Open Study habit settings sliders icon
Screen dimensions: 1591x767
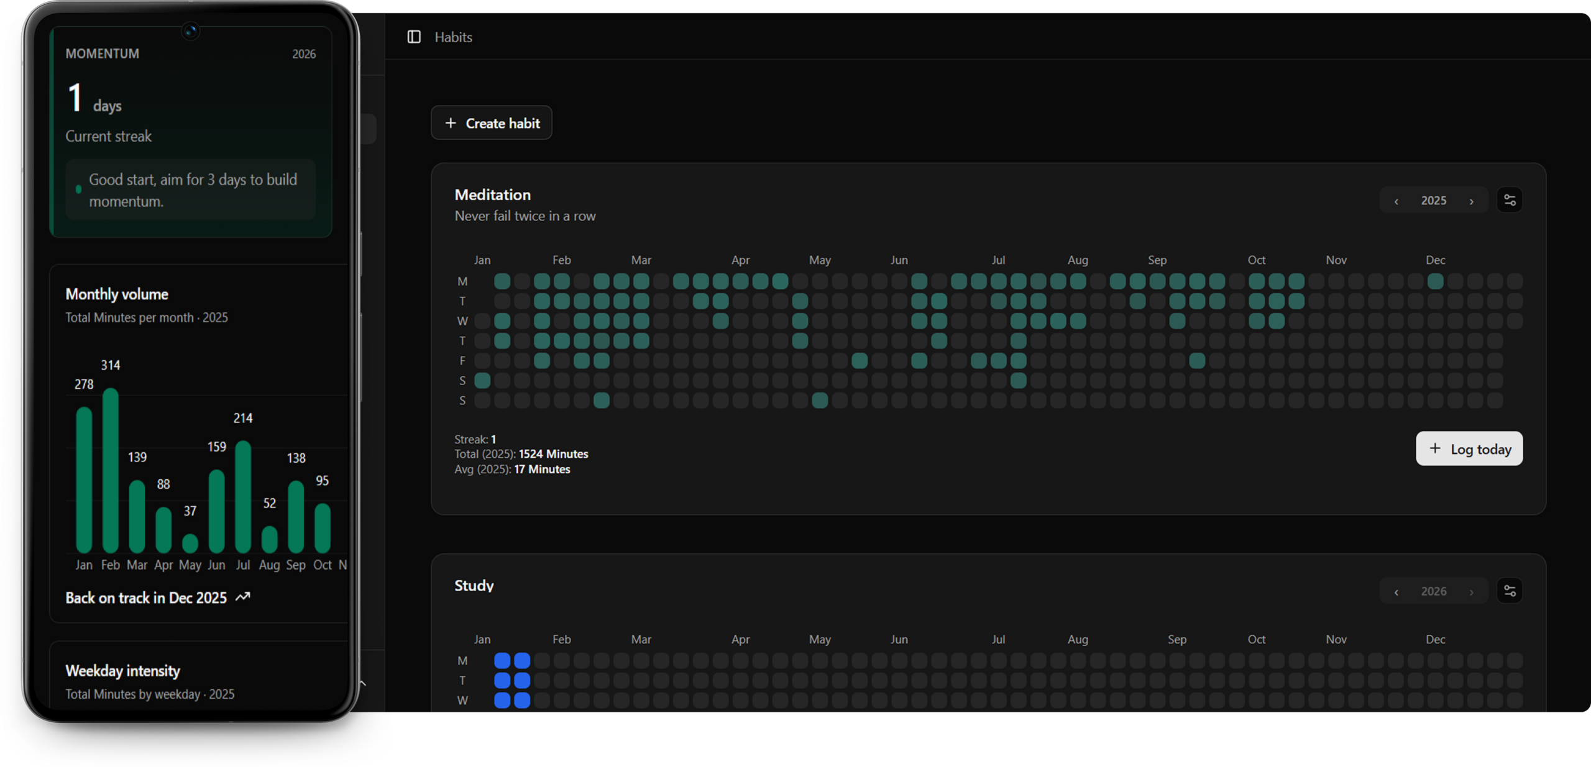[1510, 591]
